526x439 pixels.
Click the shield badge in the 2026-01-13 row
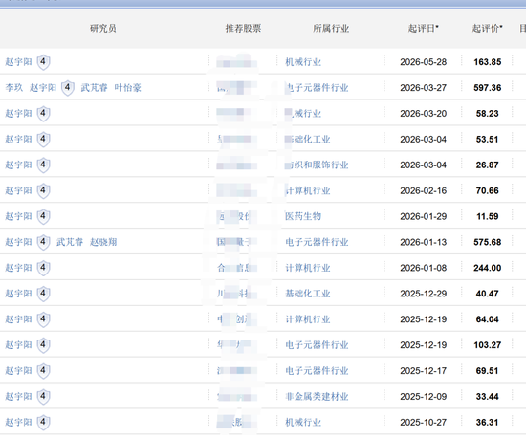point(43,242)
